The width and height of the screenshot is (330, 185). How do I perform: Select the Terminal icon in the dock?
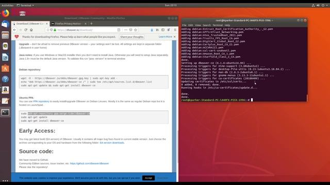pos(5,112)
